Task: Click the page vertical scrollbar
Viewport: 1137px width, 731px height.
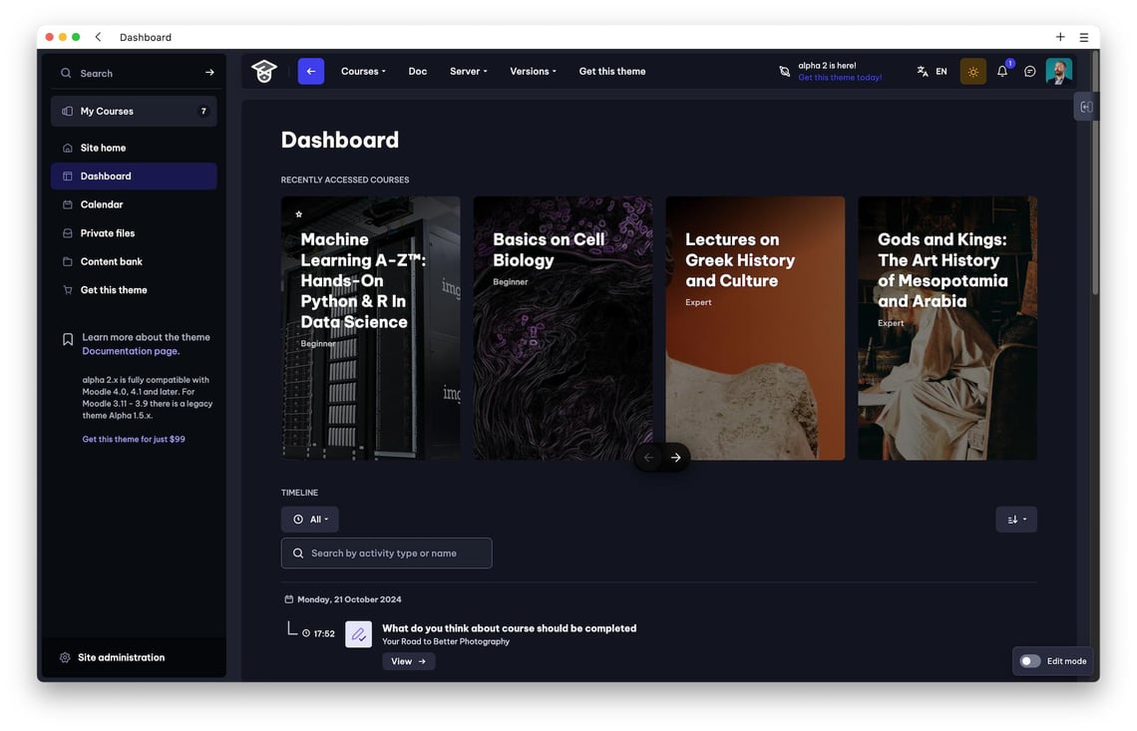Action: (x=1095, y=175)
